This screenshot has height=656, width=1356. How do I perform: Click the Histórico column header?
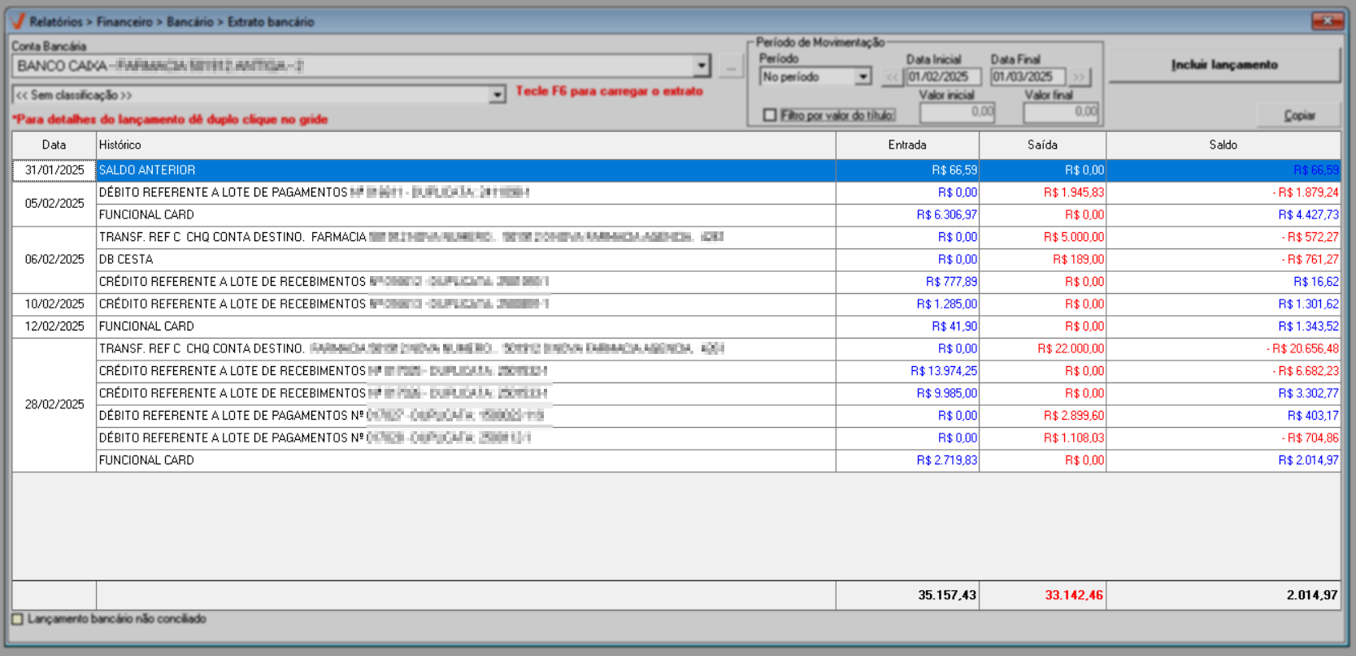tap(465, 145)
